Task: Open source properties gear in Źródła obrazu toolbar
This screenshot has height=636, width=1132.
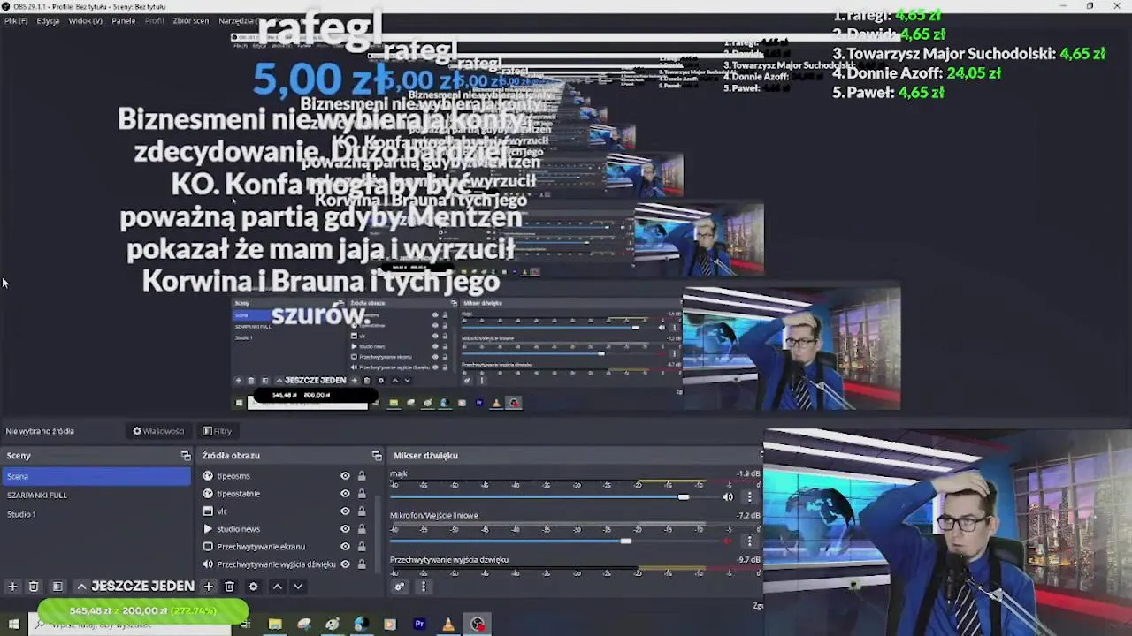Action: pos(253,587)
